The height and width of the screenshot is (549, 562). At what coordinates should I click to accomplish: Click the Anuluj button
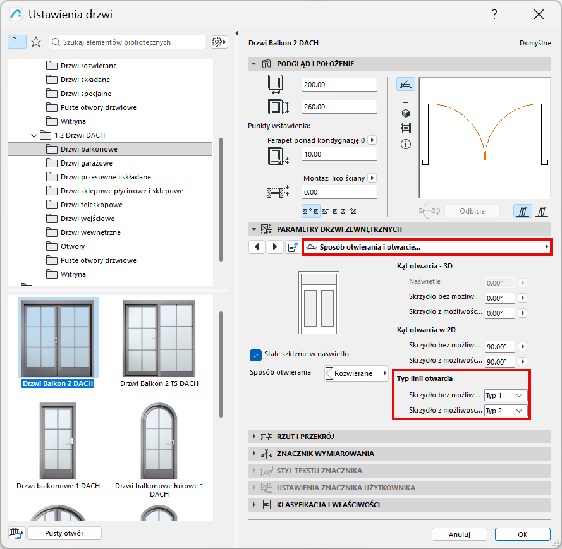[x=459, y=534]
